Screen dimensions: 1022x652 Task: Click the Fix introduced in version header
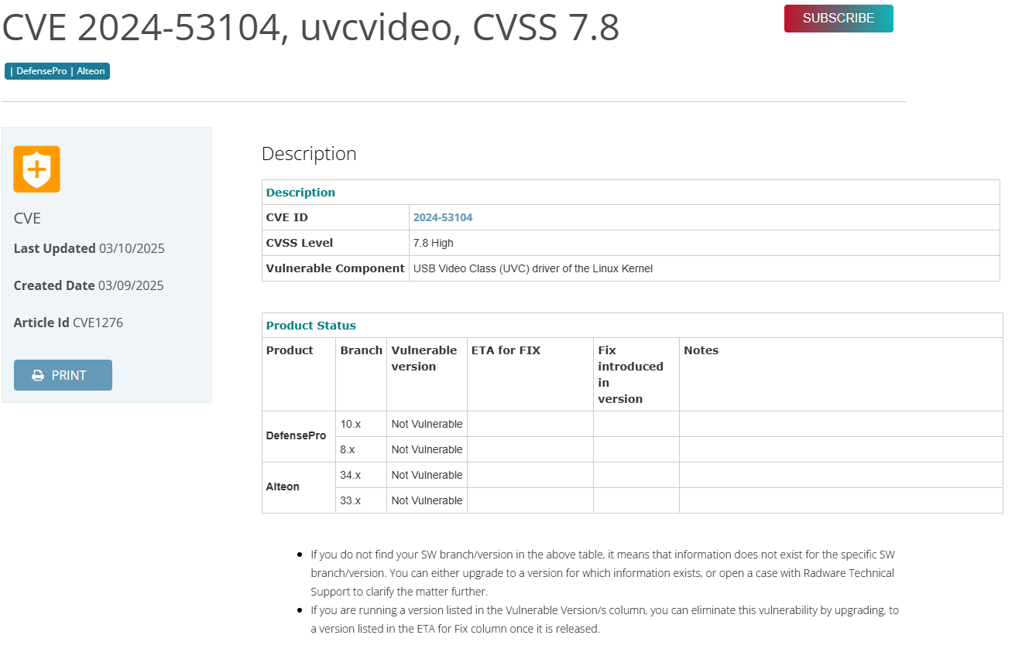click(x=636, y=374)
